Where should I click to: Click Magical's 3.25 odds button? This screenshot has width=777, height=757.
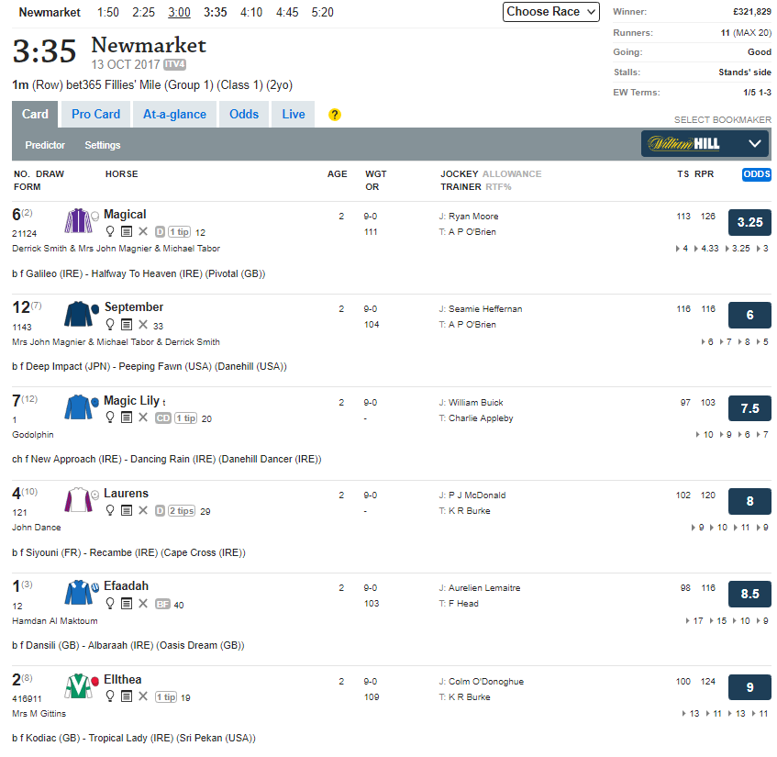point(749,222)
